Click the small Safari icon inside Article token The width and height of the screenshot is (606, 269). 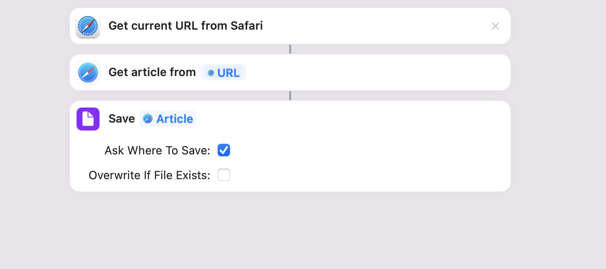(x=148, y=119)
